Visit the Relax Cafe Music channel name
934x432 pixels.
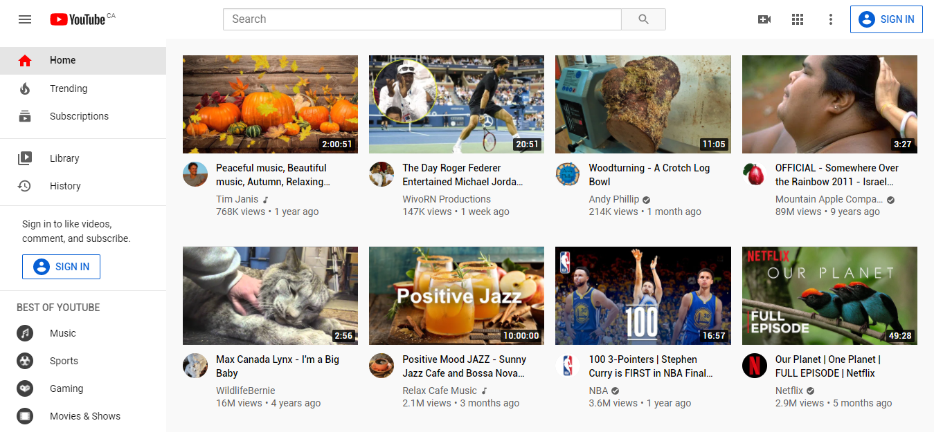point(440,391)
